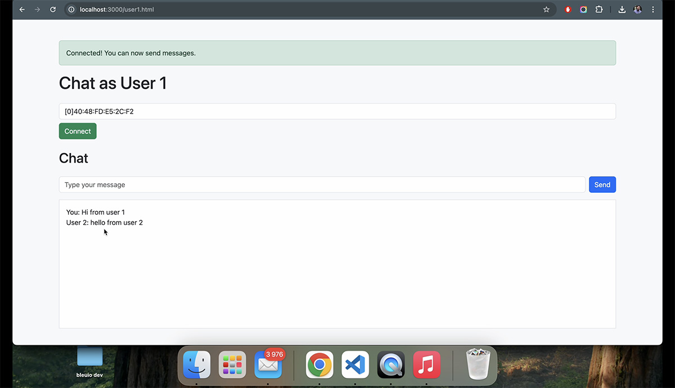
Task: Open the Chrome downloads icon
Action: 622,10
